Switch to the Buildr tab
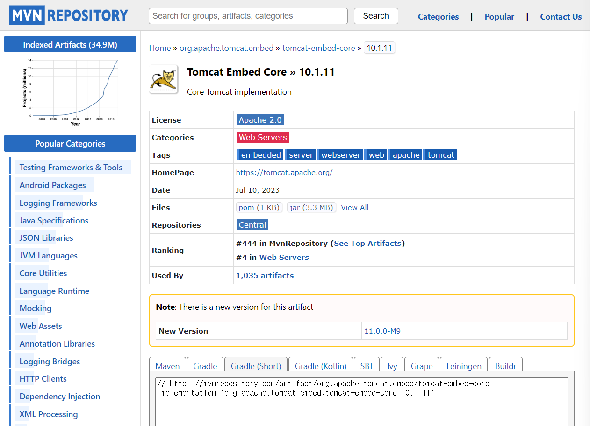 (506, 366)
